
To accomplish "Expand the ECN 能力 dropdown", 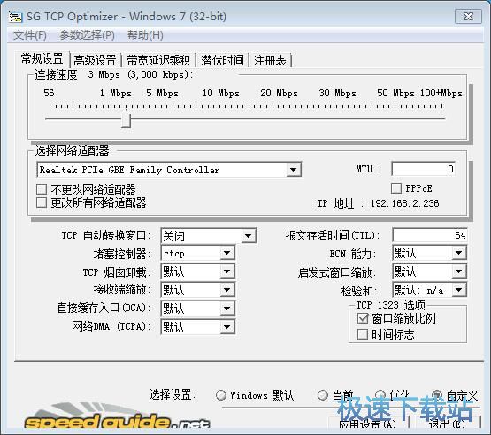I will 459,253.
